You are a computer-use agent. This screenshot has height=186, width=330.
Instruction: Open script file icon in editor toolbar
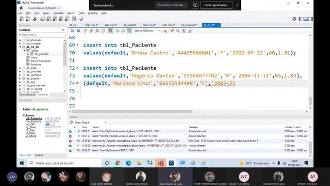(72, 31)
